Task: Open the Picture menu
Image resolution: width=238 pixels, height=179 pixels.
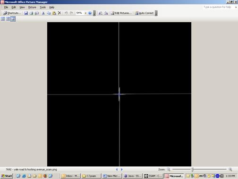Action: [x=32, y=7]
